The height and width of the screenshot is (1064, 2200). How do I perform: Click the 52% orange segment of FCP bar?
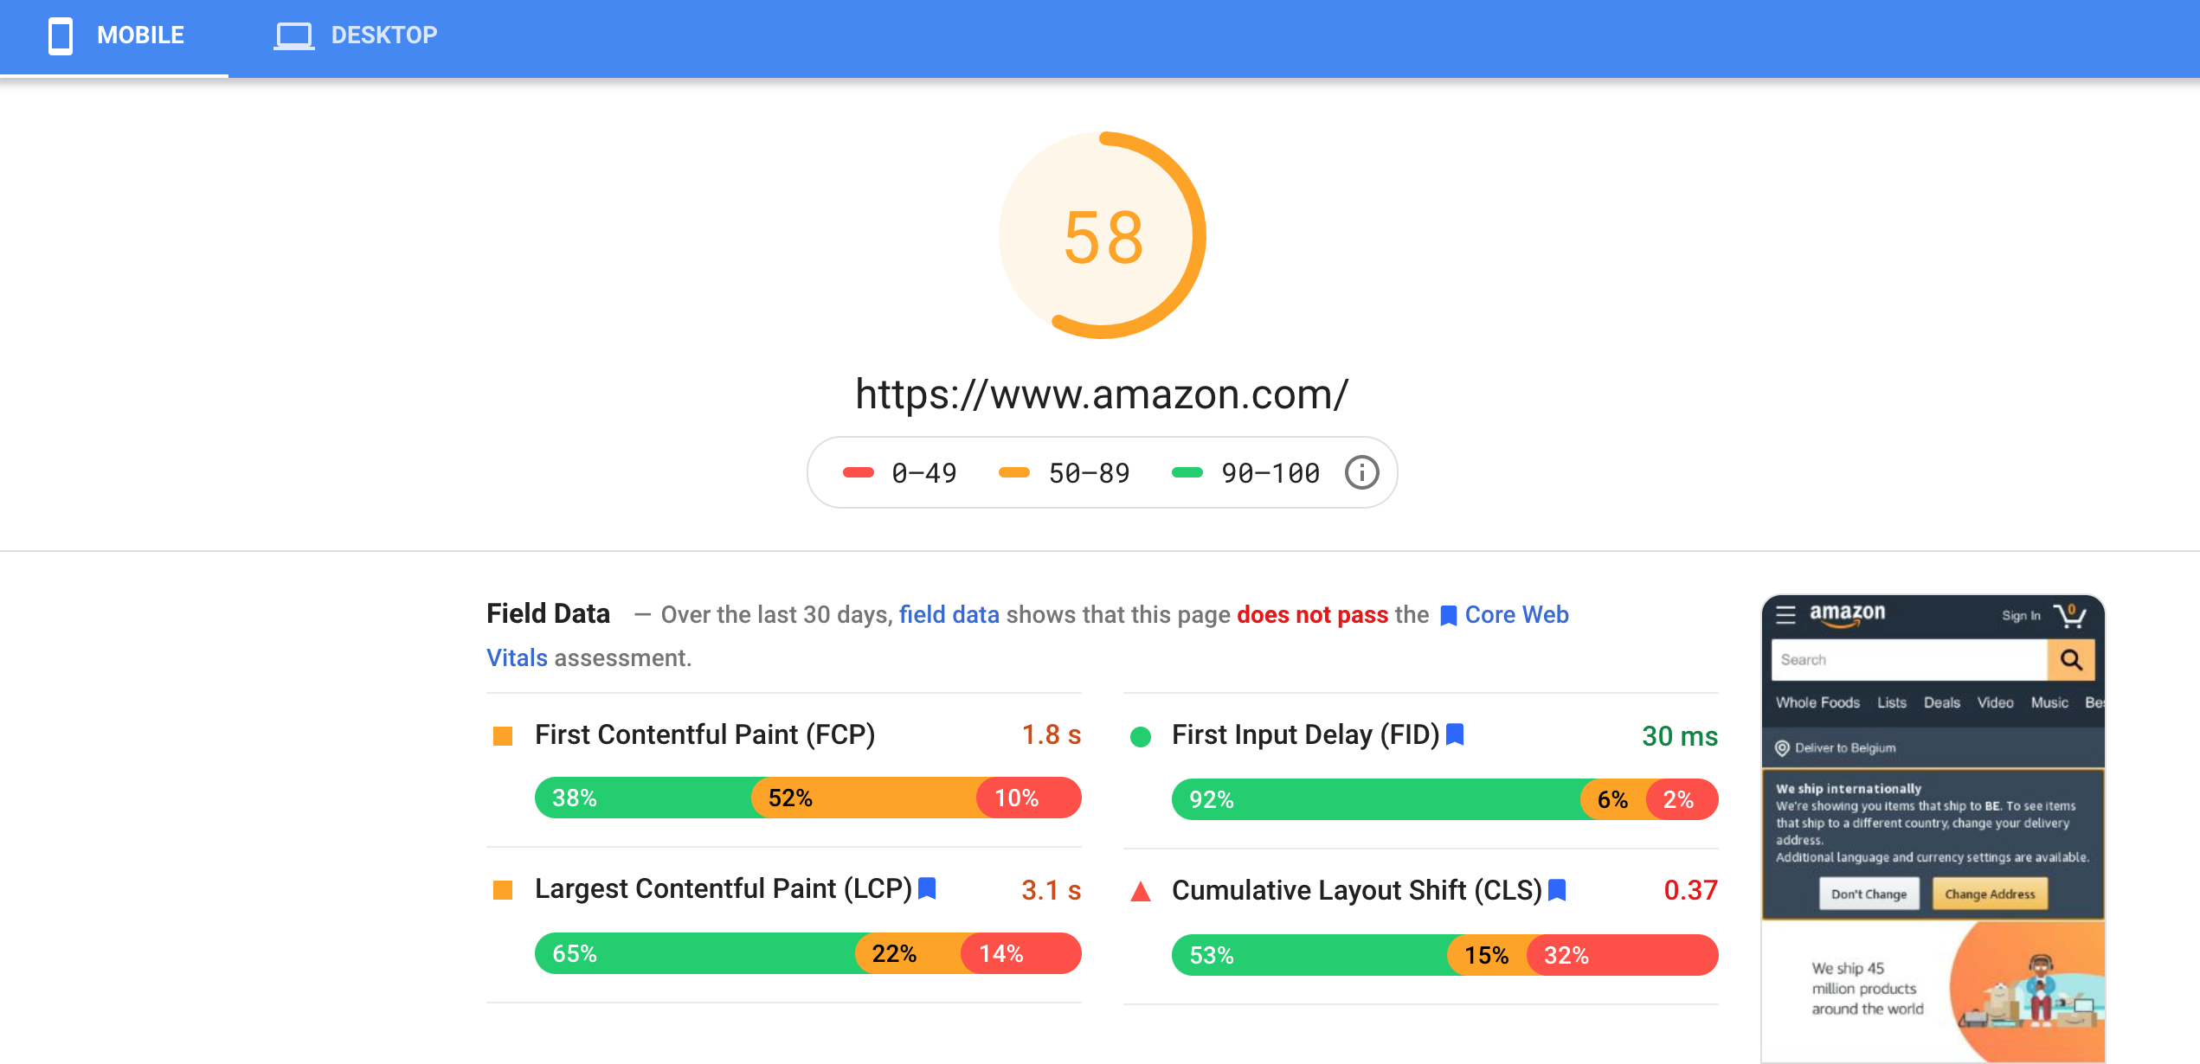[865, 798]
